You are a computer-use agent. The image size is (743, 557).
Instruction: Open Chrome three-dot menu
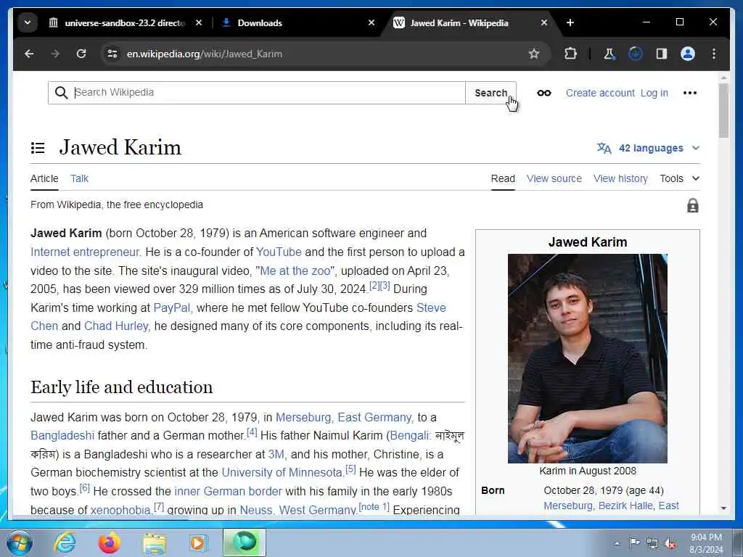(x=714, y=54)
